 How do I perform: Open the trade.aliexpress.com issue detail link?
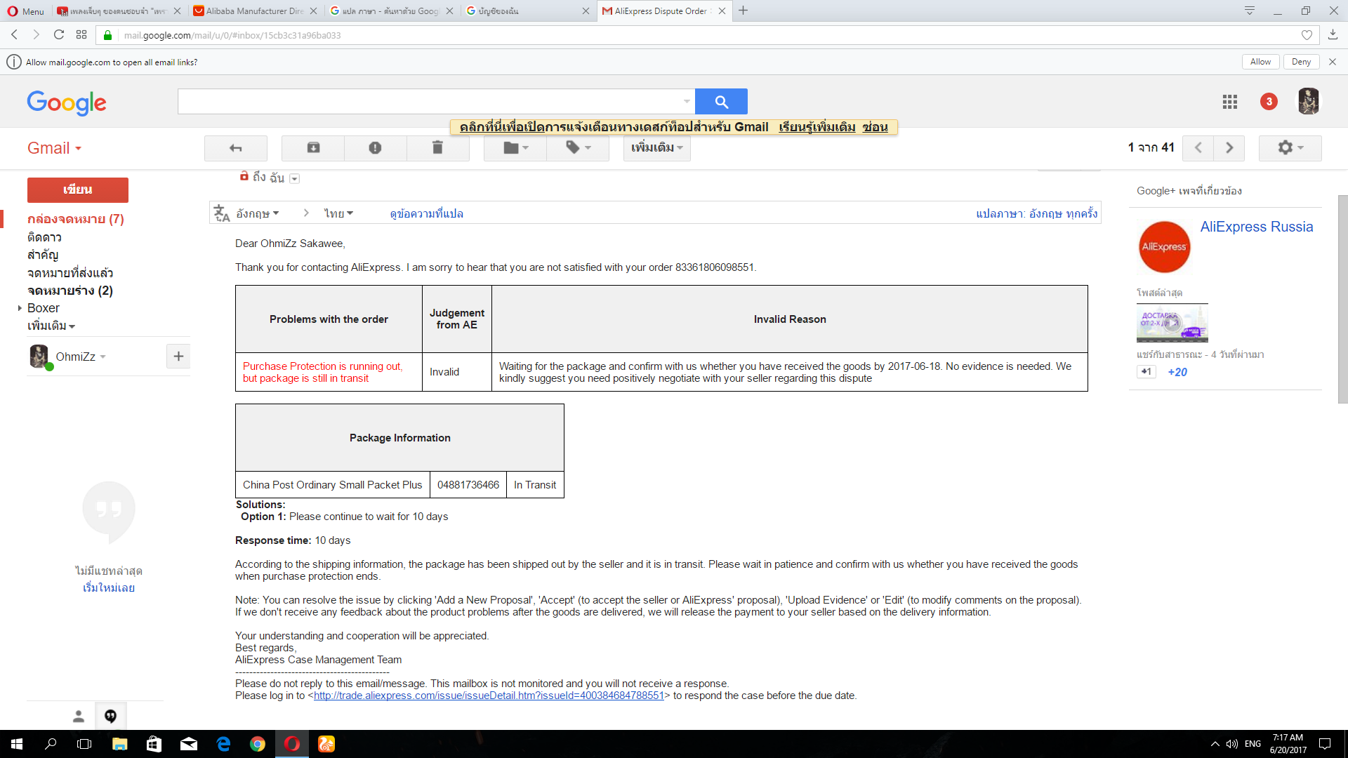click(489, 696)
